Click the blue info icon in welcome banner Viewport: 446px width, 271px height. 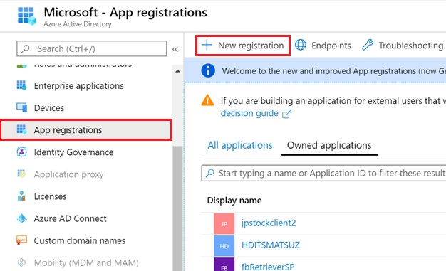pos(208,70)
